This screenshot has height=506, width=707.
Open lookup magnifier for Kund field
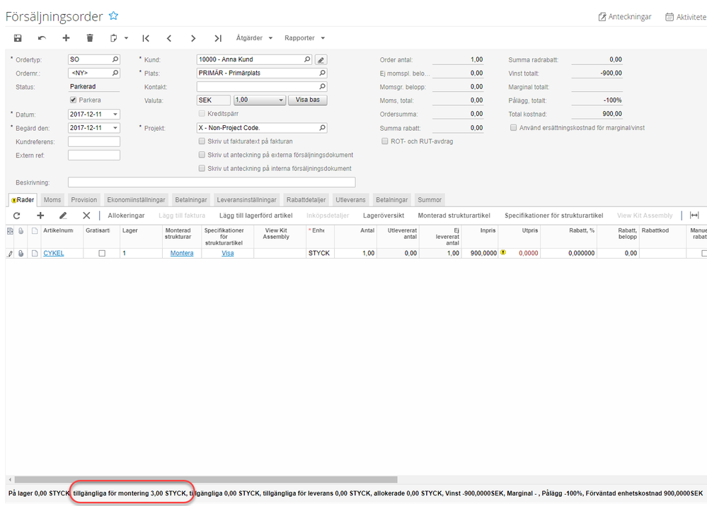point(307,59)
